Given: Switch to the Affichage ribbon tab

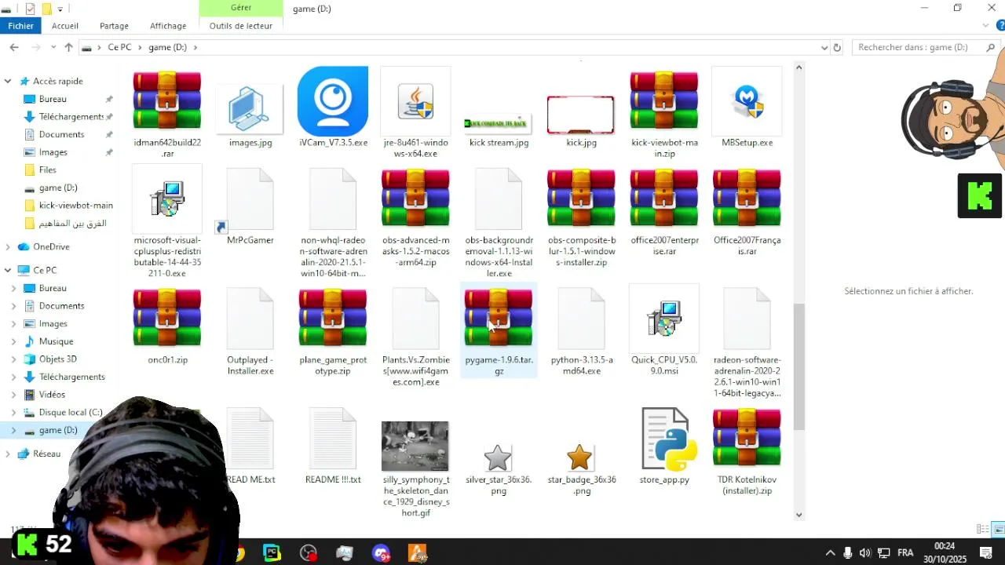Looking at the screenshot, I should pos(168,26).
